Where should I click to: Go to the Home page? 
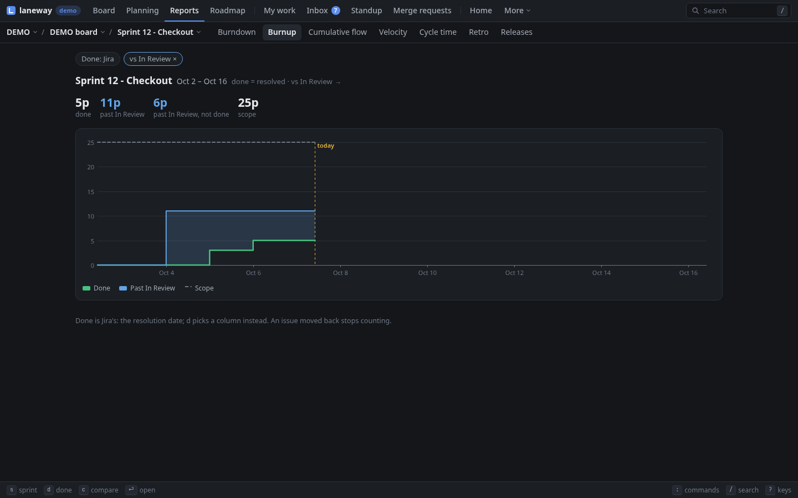click(x=480, y=11)
